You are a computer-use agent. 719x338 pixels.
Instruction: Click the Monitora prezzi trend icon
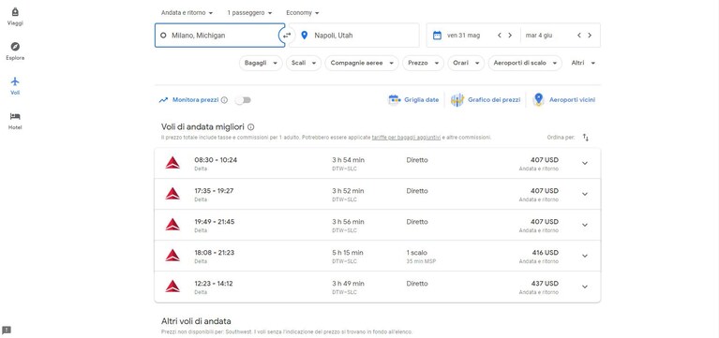[x=163, y=100]
